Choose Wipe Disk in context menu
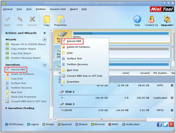Viewport: 176px width, 133px height. click(x=85, y=70)
